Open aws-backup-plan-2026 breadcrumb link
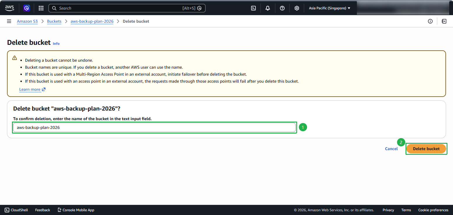Image resolution: width=453 pixels, height=215 pixels. click(92, 21)
